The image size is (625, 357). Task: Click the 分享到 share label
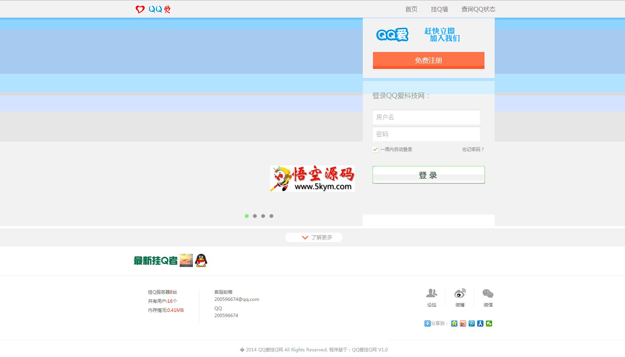point(439,323)
